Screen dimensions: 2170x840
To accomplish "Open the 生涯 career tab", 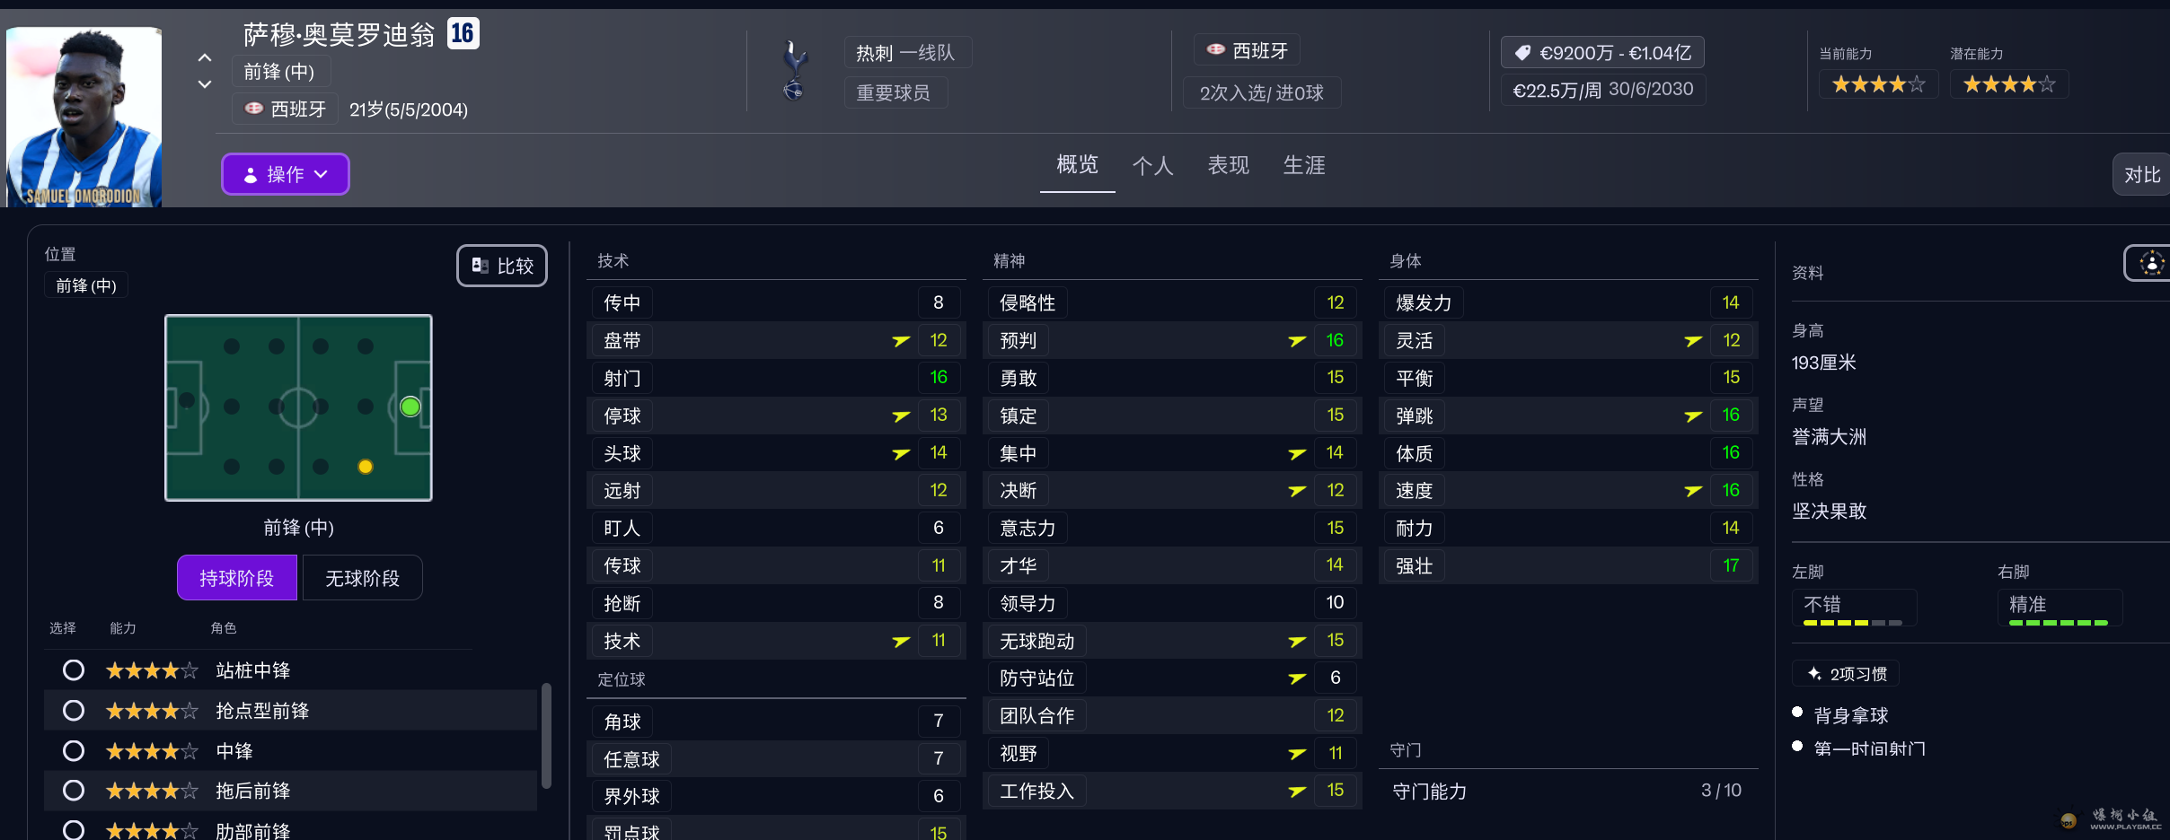I will pyautogui.click(x=1304, y=165).
